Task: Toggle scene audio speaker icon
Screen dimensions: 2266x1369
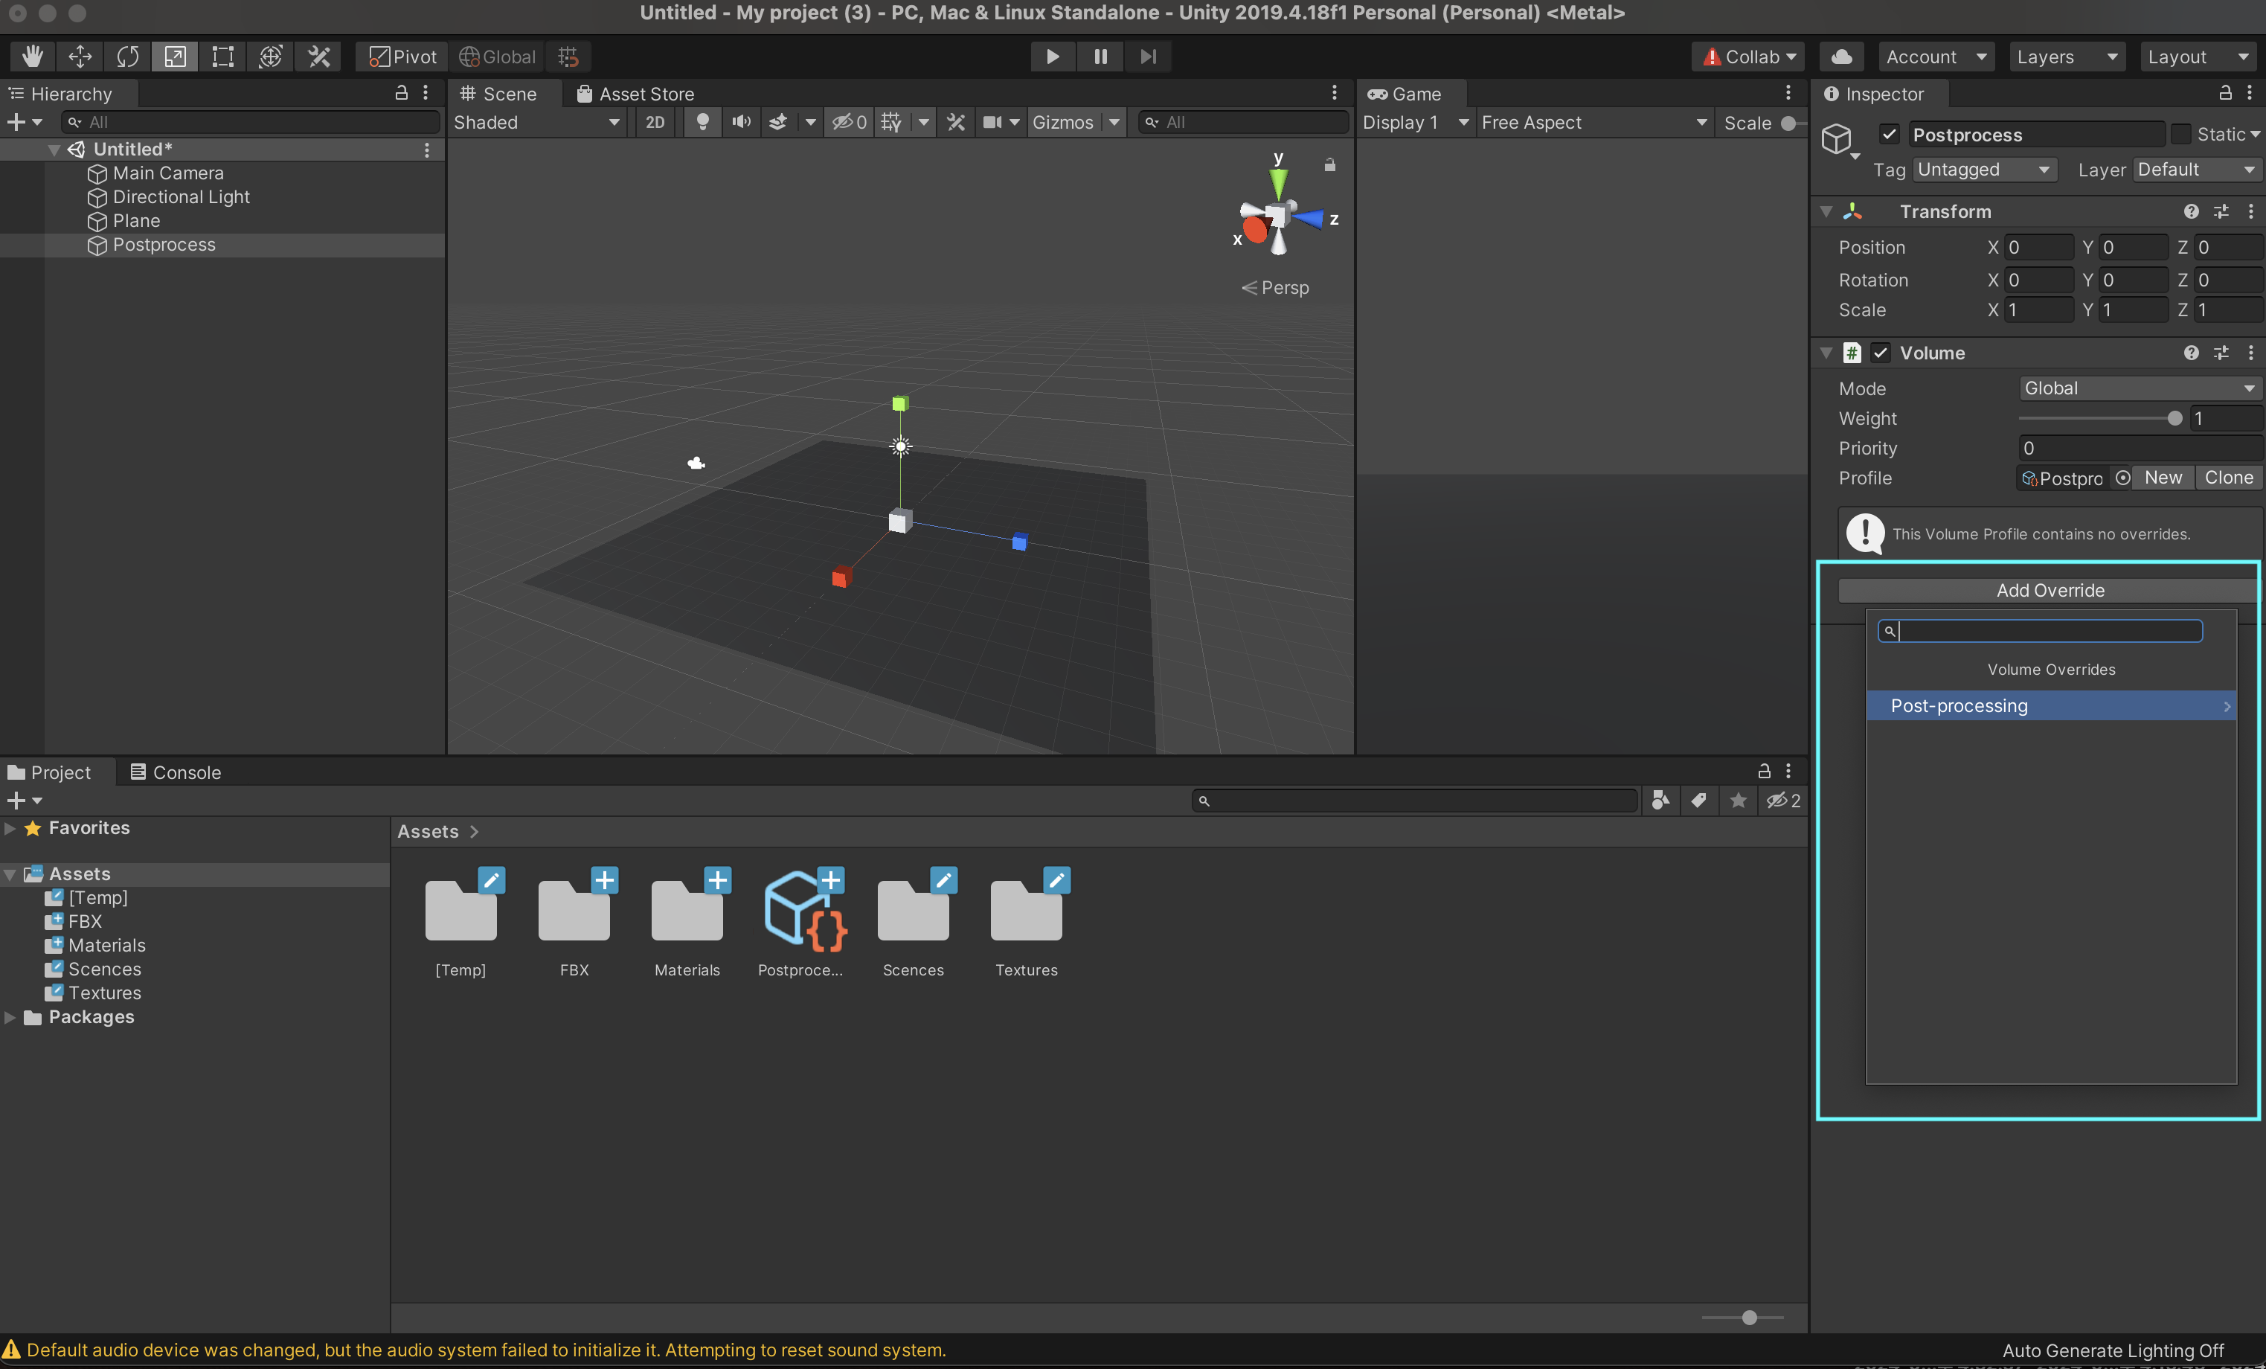Action: 741,122
